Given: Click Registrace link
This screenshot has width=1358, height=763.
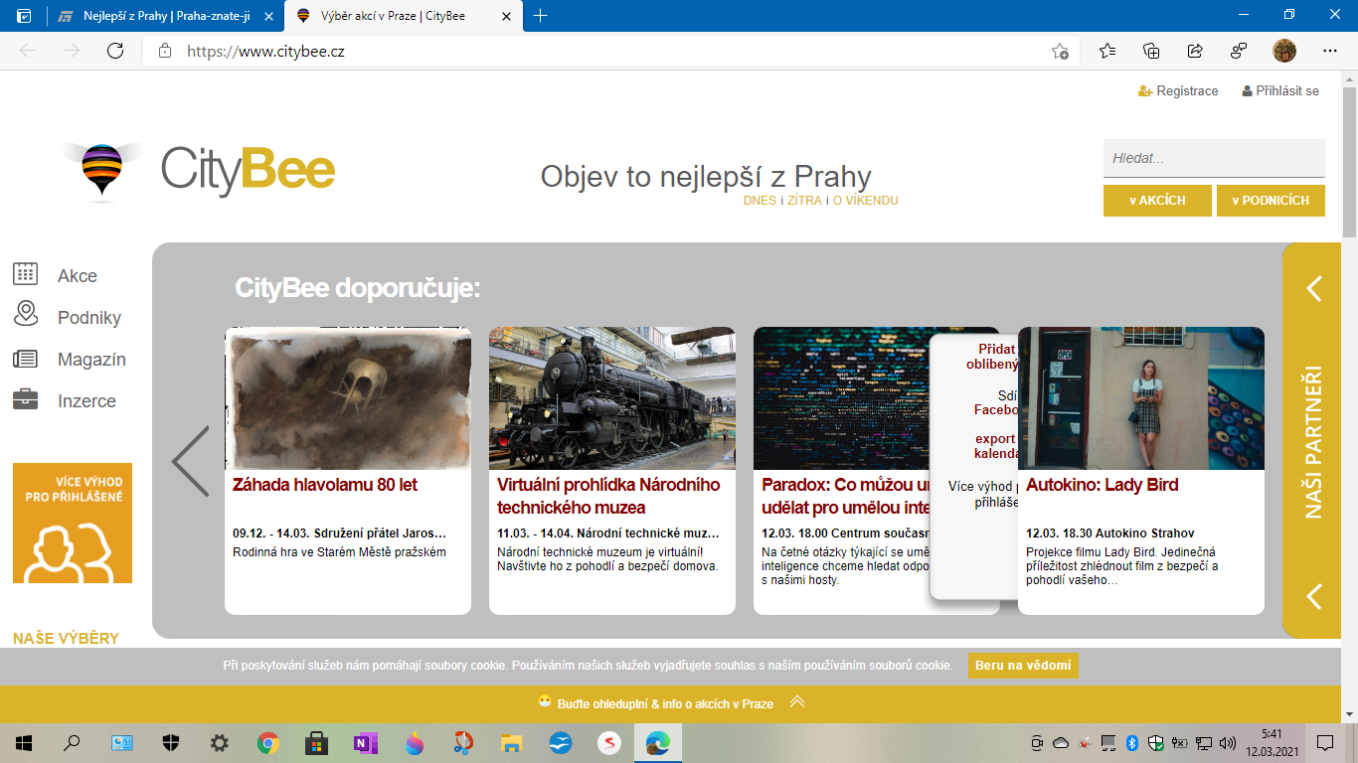Looking at the screenshot, I should point(1178,90).
